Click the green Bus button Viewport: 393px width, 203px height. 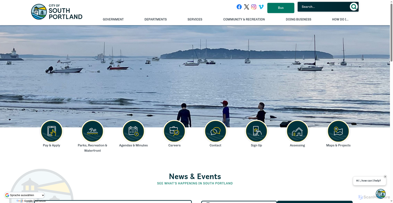[x=281, y=8]
